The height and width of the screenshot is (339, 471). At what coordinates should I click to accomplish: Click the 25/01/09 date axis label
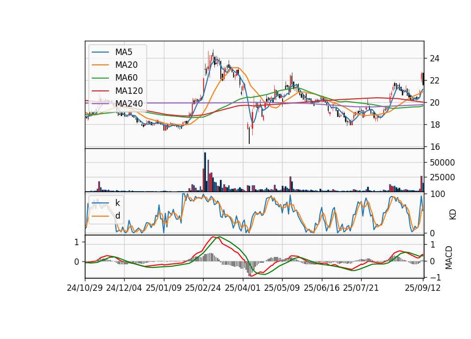tap(164, 288)
